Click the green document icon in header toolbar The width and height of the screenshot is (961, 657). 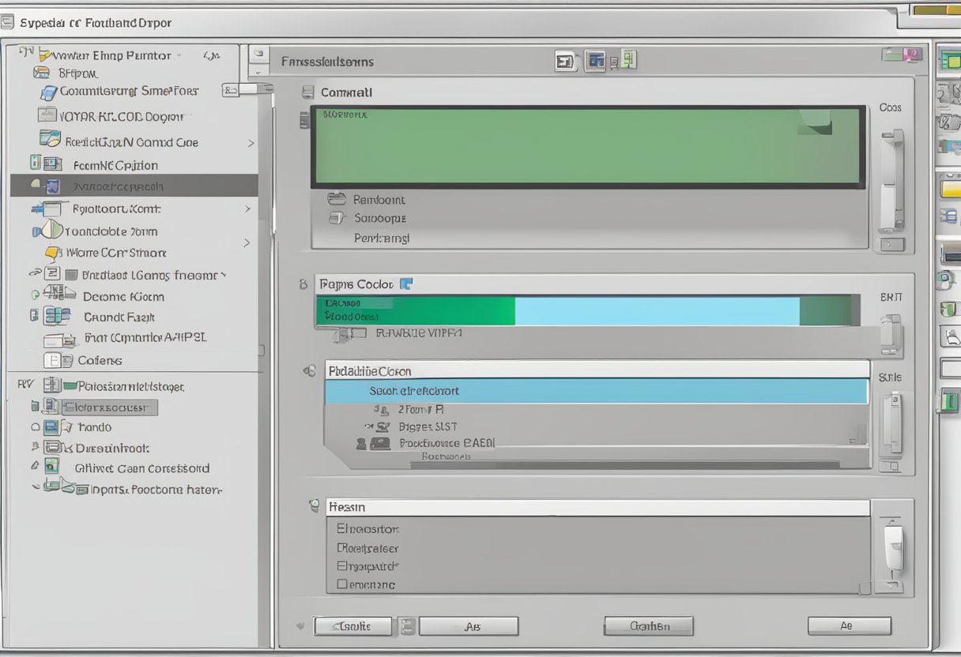pos(628,60)
